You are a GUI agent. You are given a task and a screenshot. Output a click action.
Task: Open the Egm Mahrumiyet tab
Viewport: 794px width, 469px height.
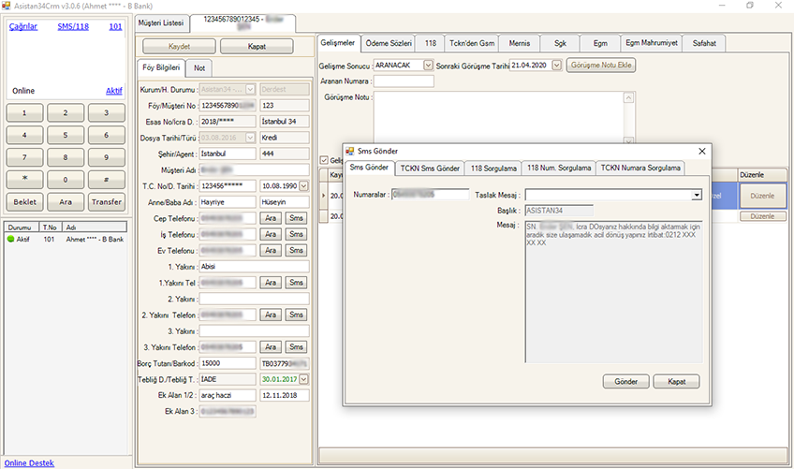point(651,44)
